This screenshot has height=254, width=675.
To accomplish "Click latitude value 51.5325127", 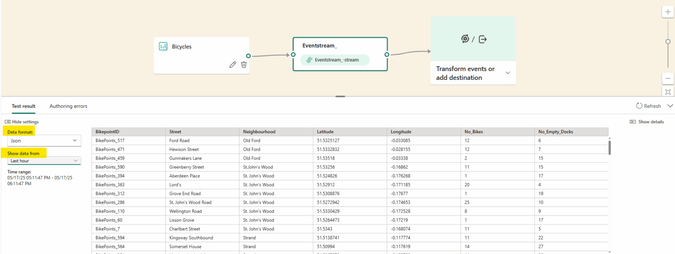I will pos(350,140).
